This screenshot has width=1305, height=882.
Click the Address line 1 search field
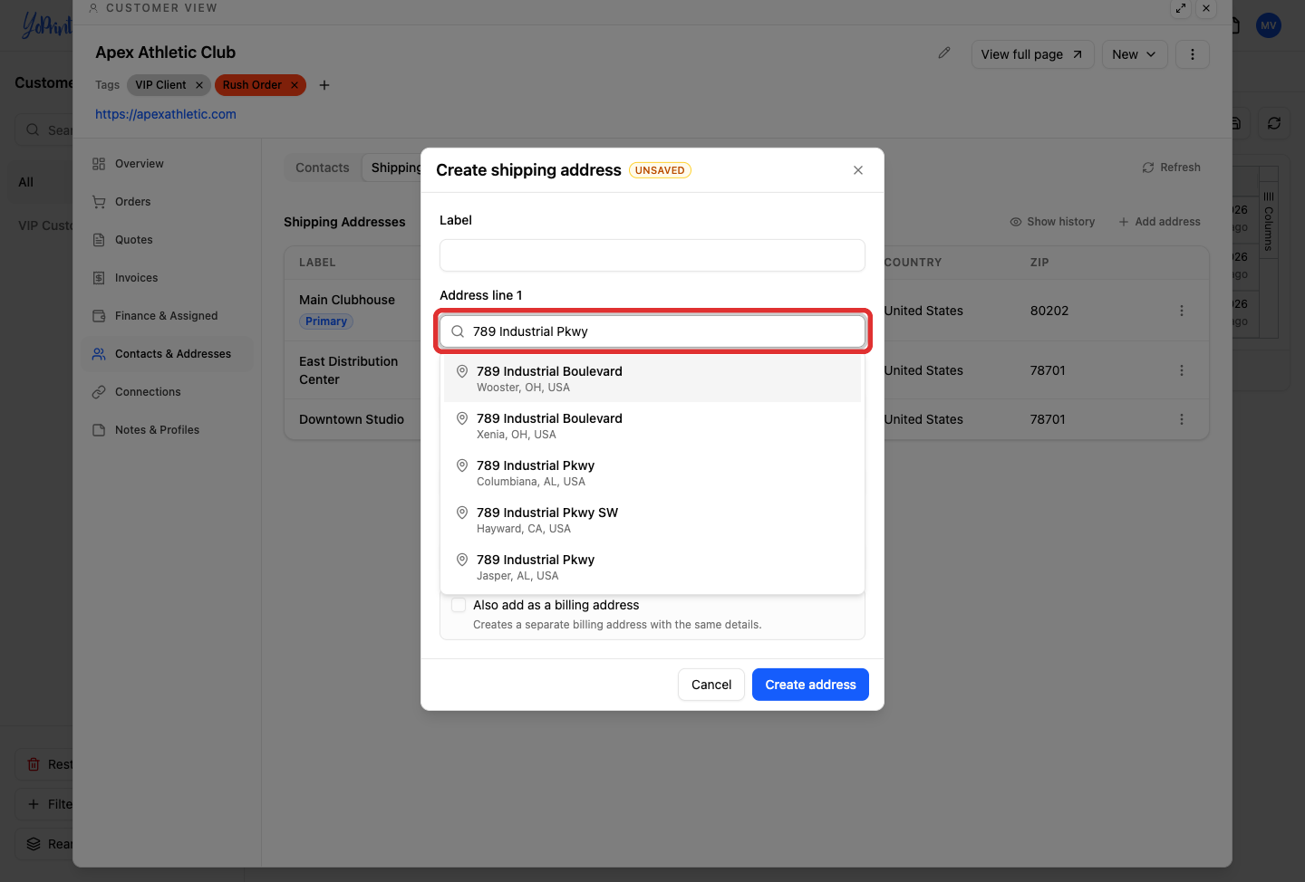click(652, 331)
